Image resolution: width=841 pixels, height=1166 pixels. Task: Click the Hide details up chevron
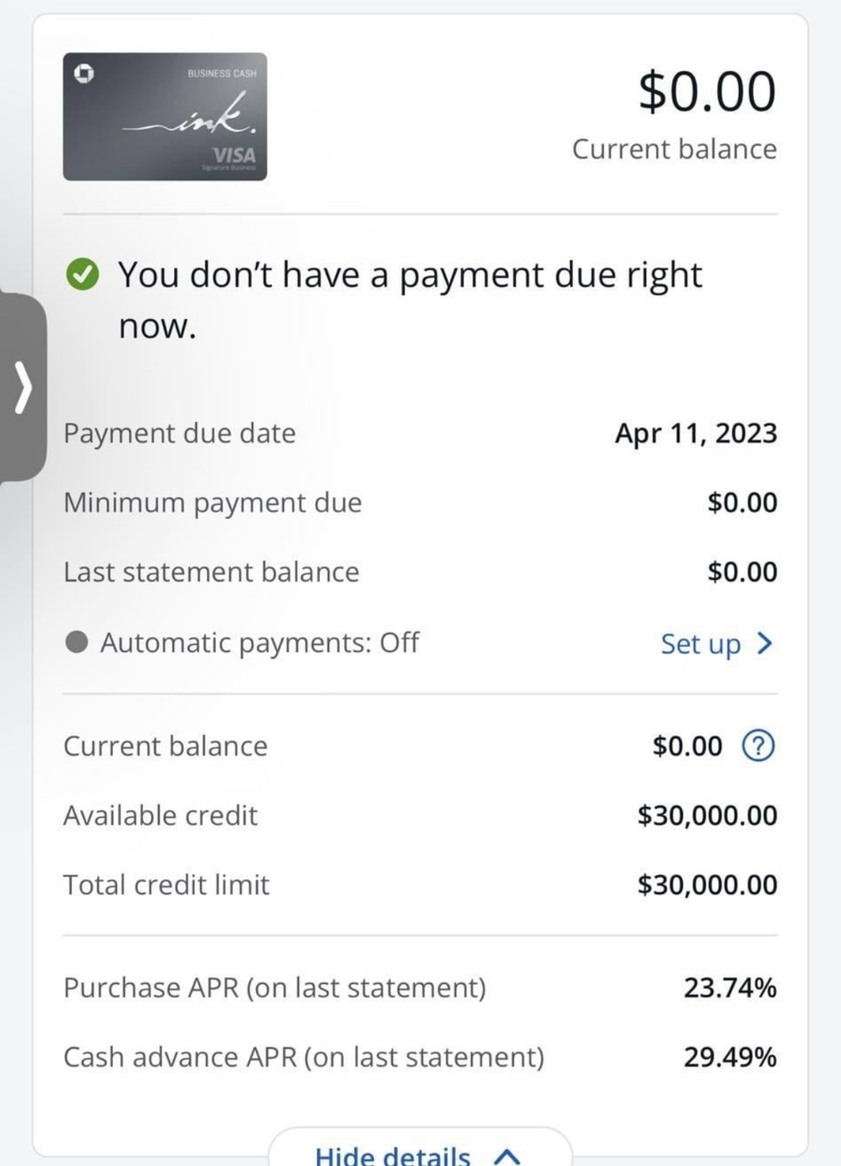click(x=507, y=1156)
